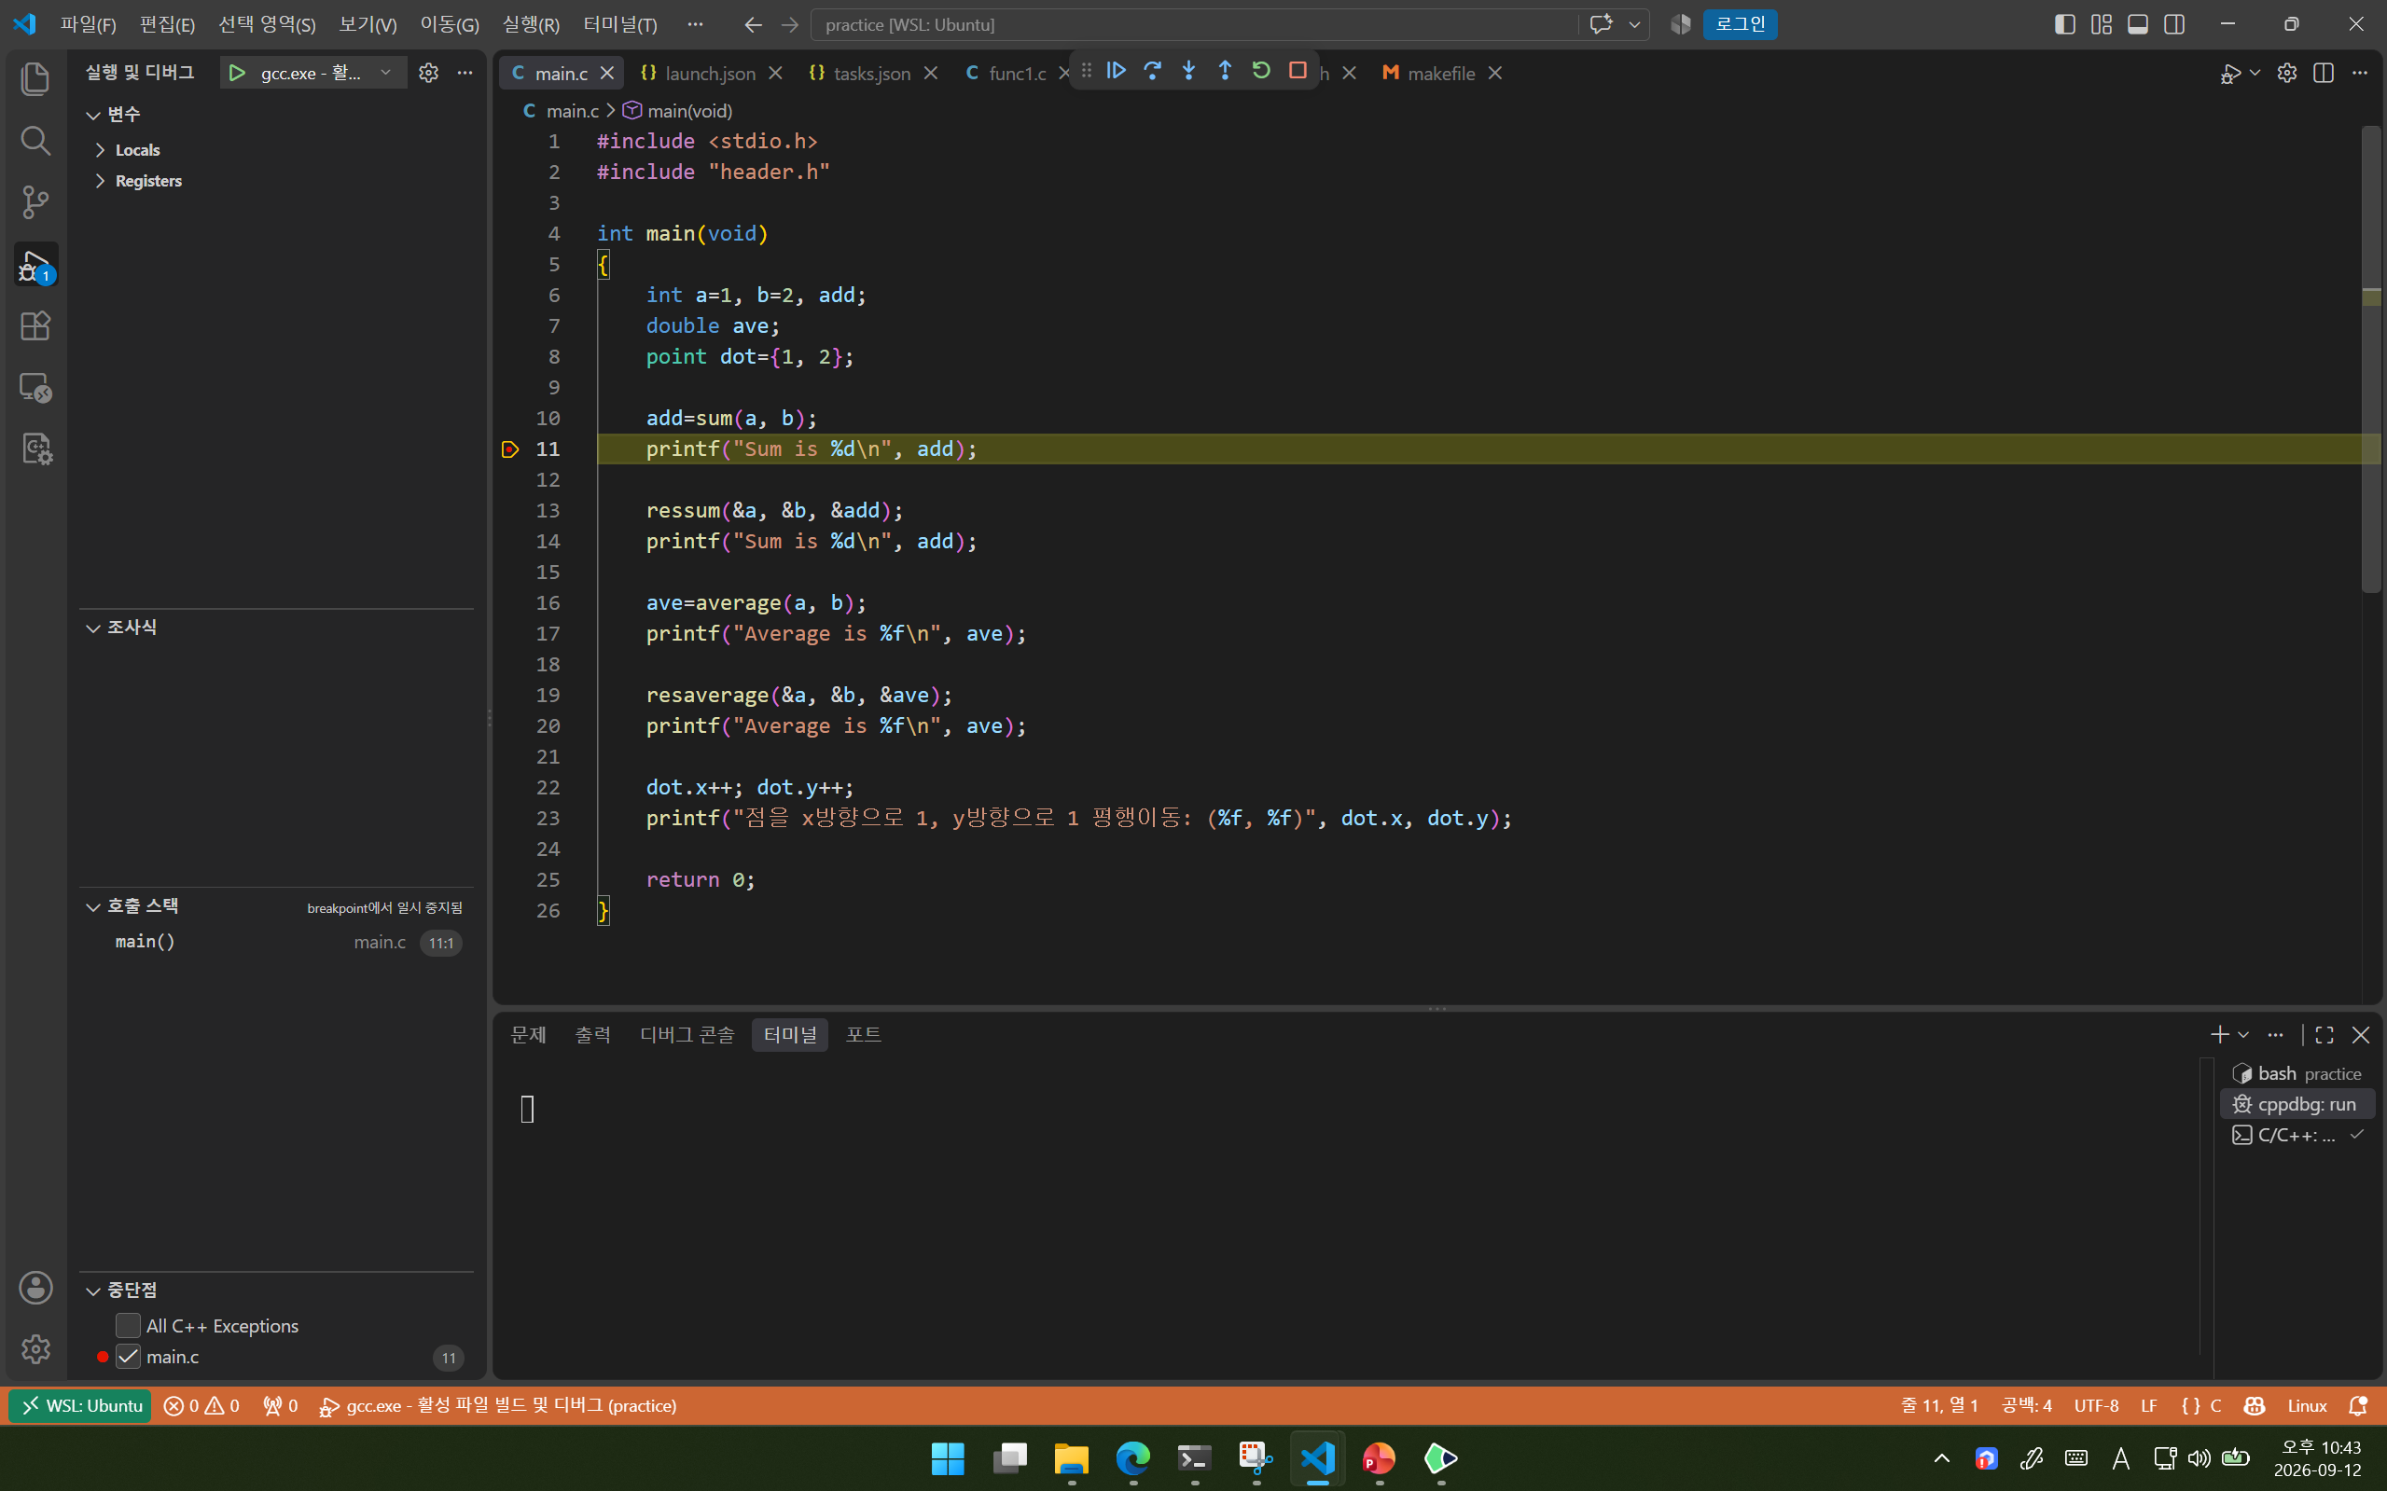Click UTF-8 encoding in status bar

(2096, 1405)
